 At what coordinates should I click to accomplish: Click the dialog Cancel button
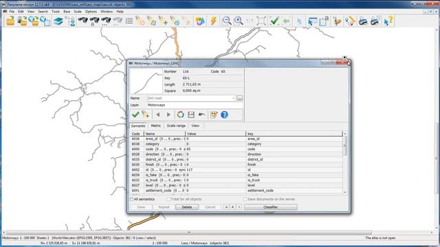coord(210,207)
